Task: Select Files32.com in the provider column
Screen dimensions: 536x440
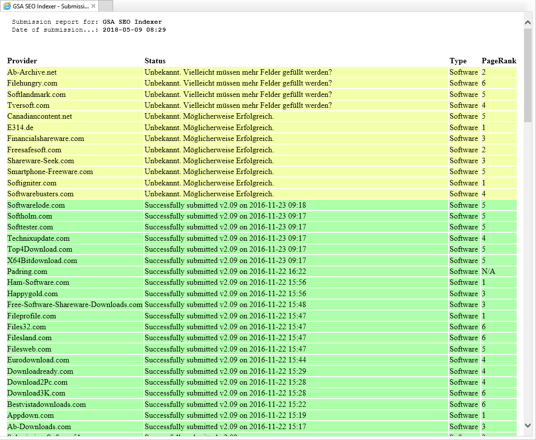Action: tap(26, 327)
